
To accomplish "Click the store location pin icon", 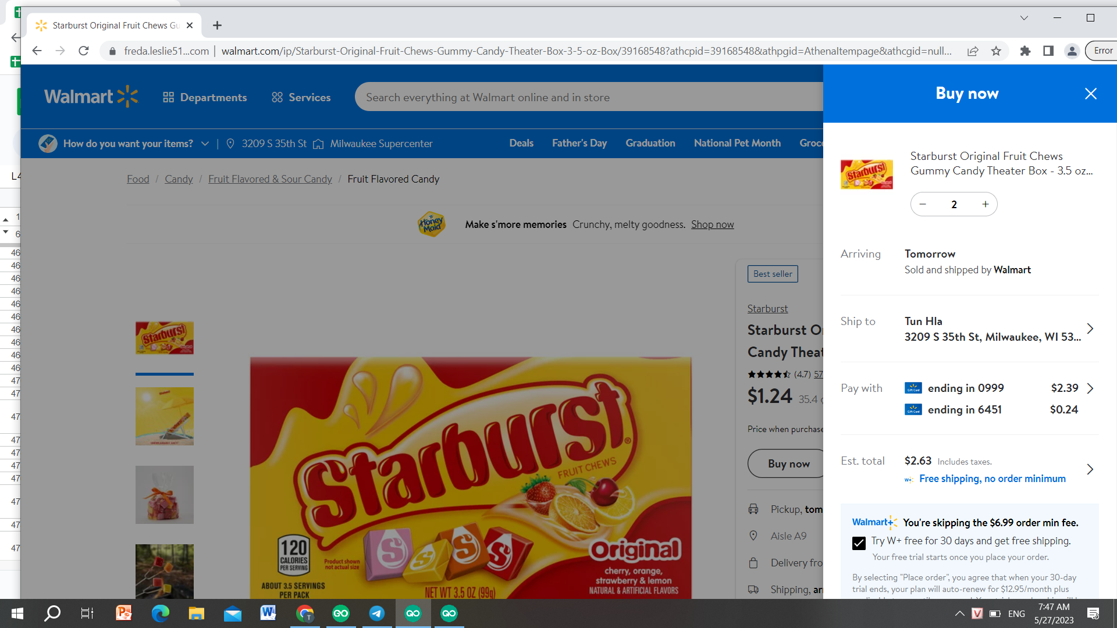I will [x=230, y=144].
